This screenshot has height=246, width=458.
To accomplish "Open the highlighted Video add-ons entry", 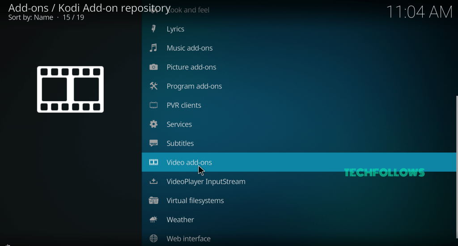I will (299, 162).
